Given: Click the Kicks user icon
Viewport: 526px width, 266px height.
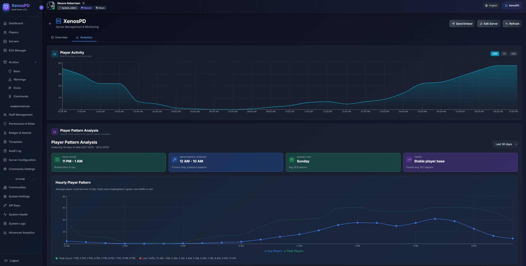Looking at the screenshot, I should click(10, 88).
